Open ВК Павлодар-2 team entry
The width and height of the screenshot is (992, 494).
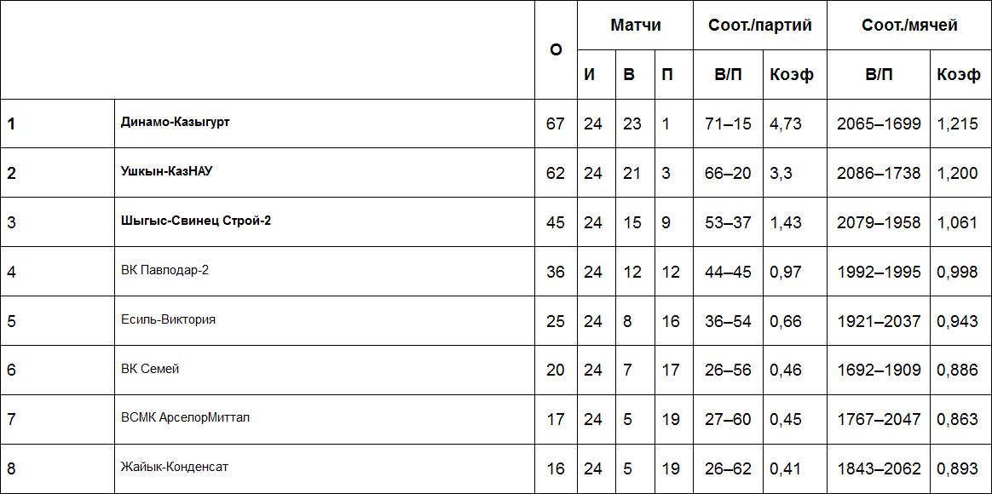164,270
